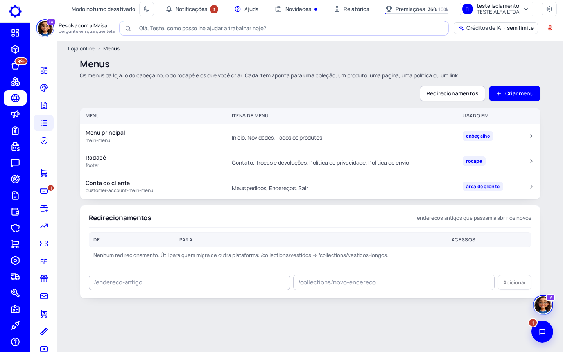Click the chat bubble icon in the blue sidebar
The image size is (563, 352).
[15, 163]
